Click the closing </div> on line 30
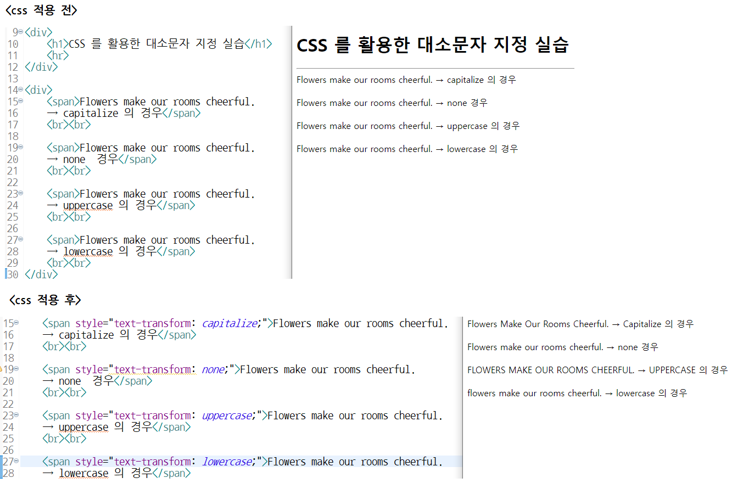 coord(41,274)
